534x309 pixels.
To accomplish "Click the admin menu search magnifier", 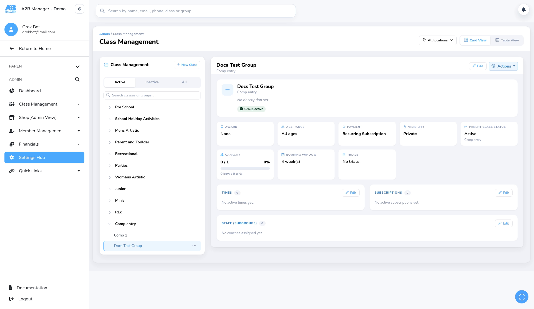I will 77,79.
